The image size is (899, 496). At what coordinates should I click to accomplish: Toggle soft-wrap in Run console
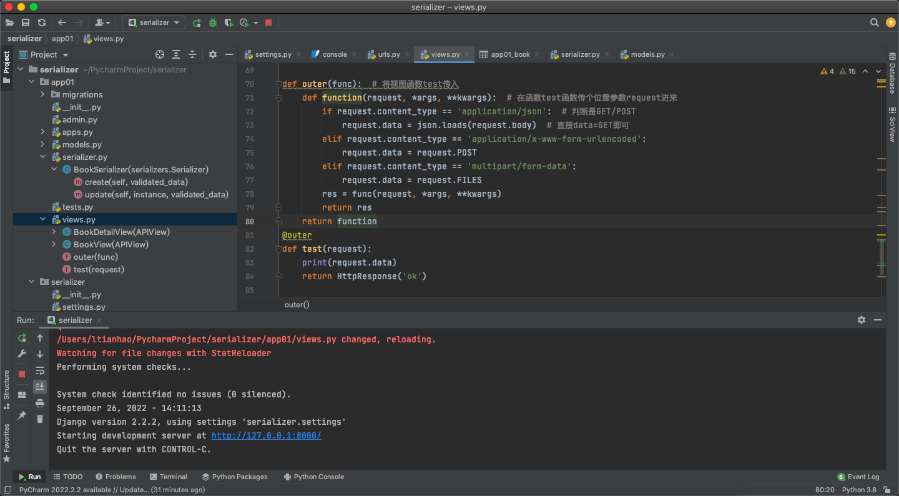tap(40, 370)
